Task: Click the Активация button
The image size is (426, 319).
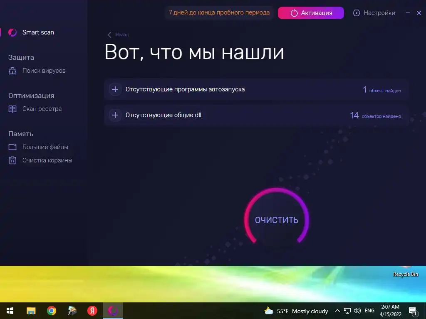Action: pos(311,13)
